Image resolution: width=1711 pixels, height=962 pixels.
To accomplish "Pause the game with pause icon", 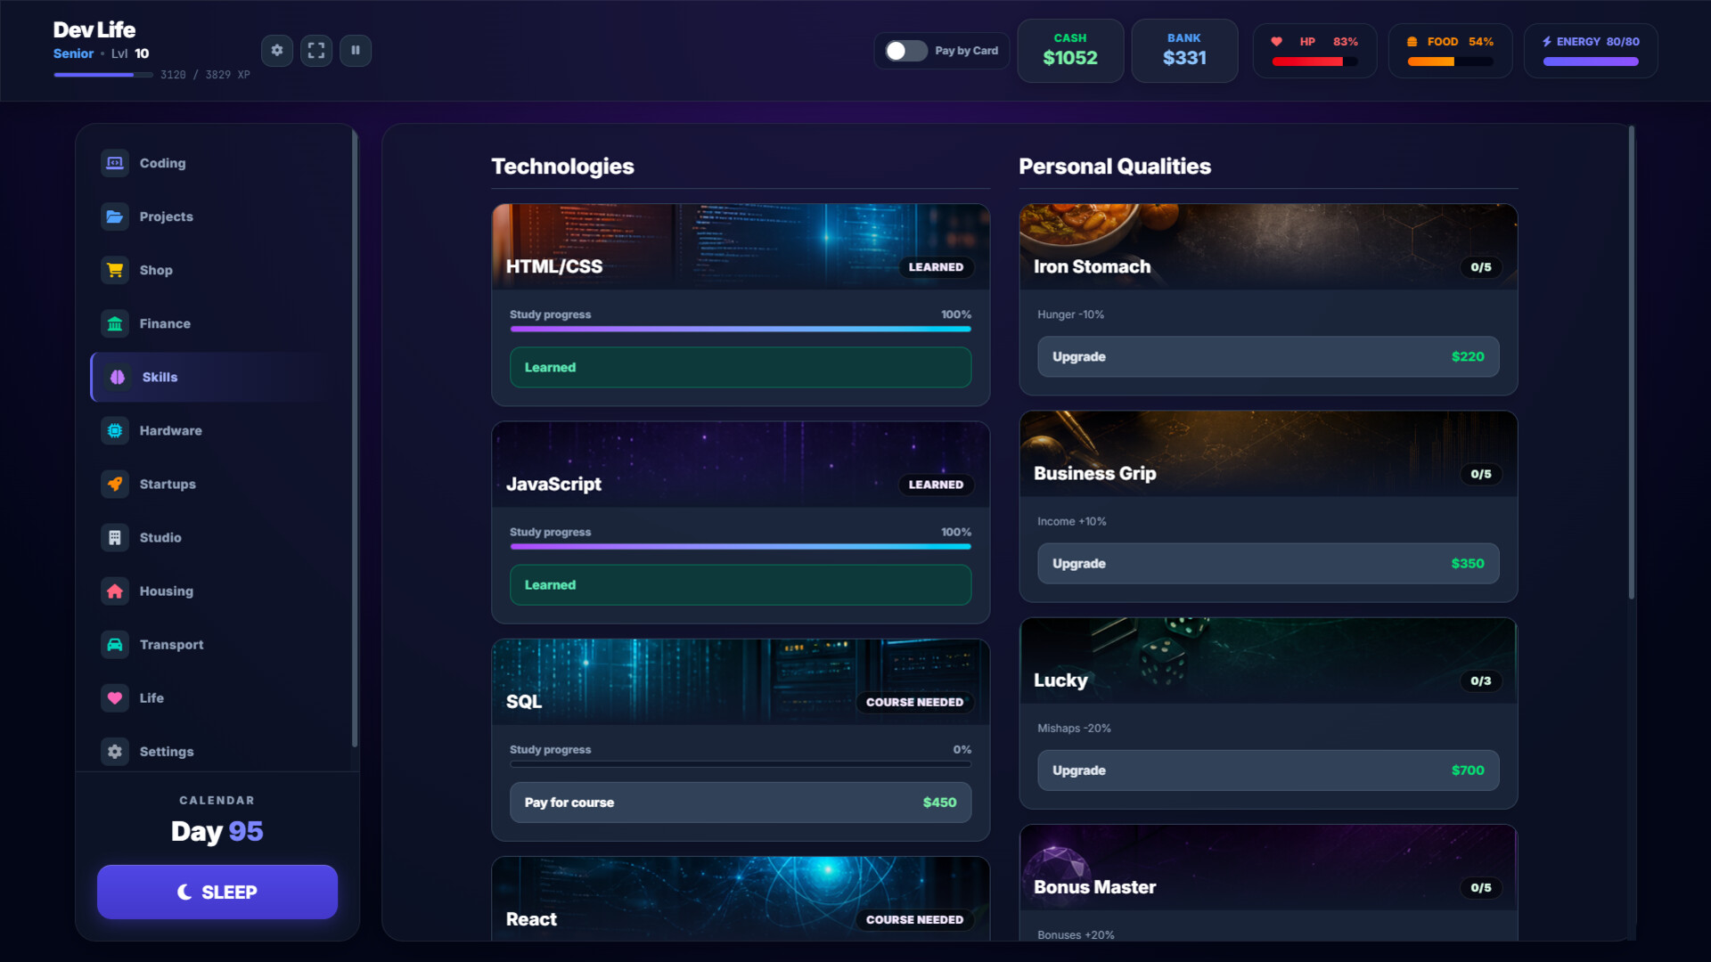I will [356, 51].
